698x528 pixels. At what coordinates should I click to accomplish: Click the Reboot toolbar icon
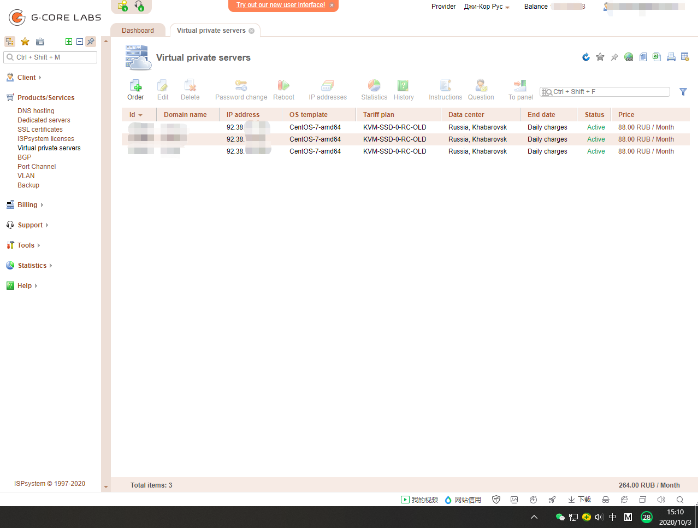(x=283, y=86)
